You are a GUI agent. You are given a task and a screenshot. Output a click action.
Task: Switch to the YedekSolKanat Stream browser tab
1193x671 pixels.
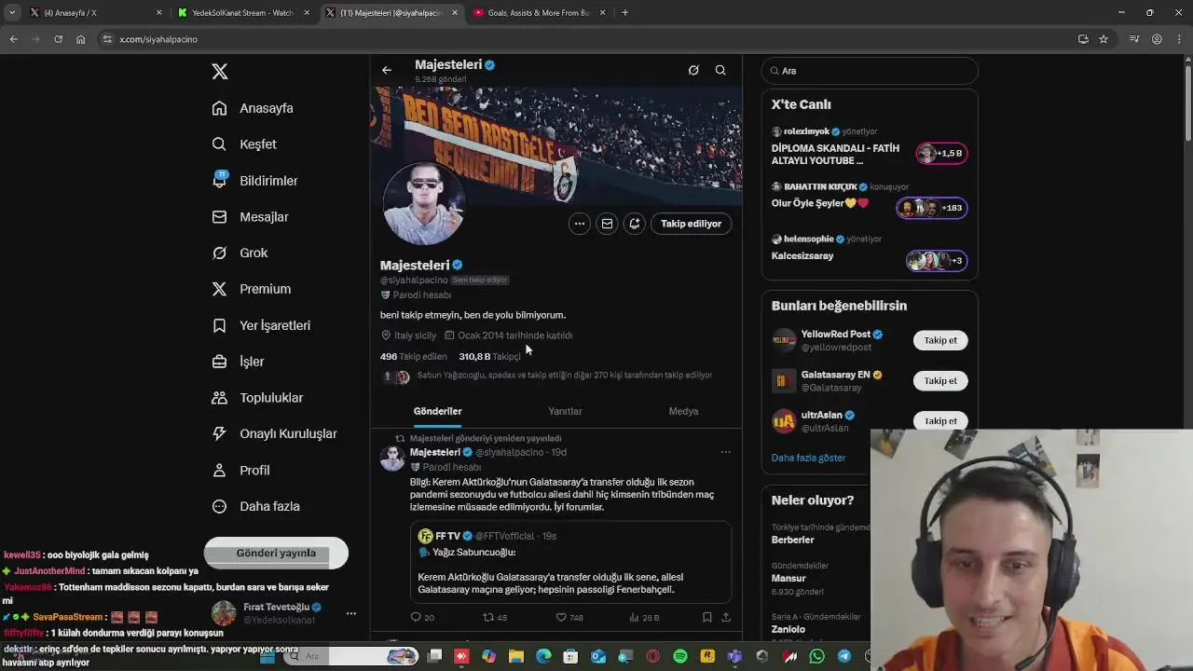(x=244, y=13)
